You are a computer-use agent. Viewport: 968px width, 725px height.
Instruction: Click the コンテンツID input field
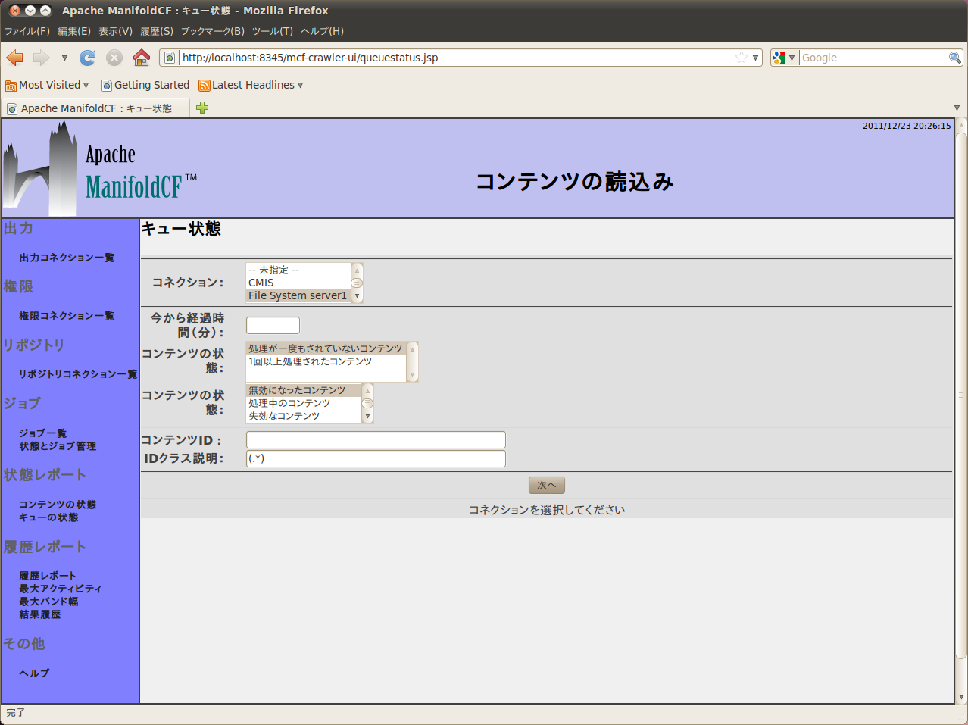tap(376, 440)
